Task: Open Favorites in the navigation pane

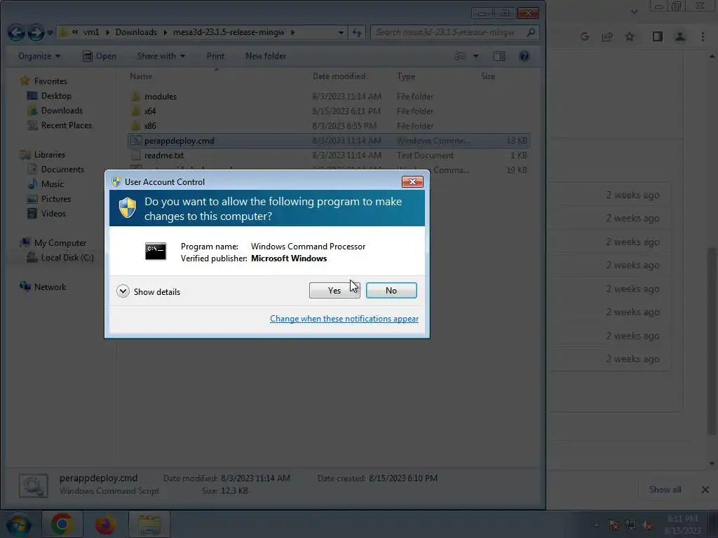Action: 50,81
